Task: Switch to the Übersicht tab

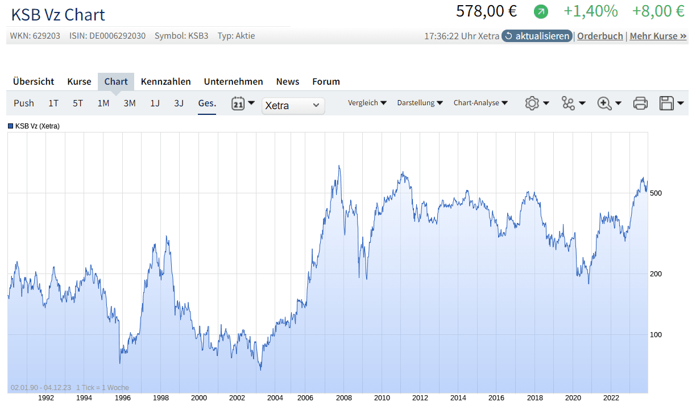Action: click(x=34, y=81)
